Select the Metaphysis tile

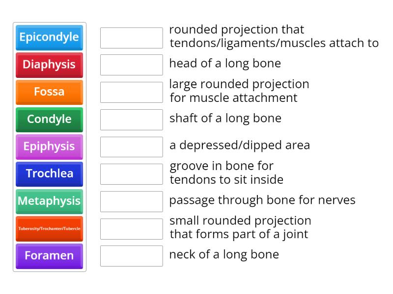tap(49, 201)
